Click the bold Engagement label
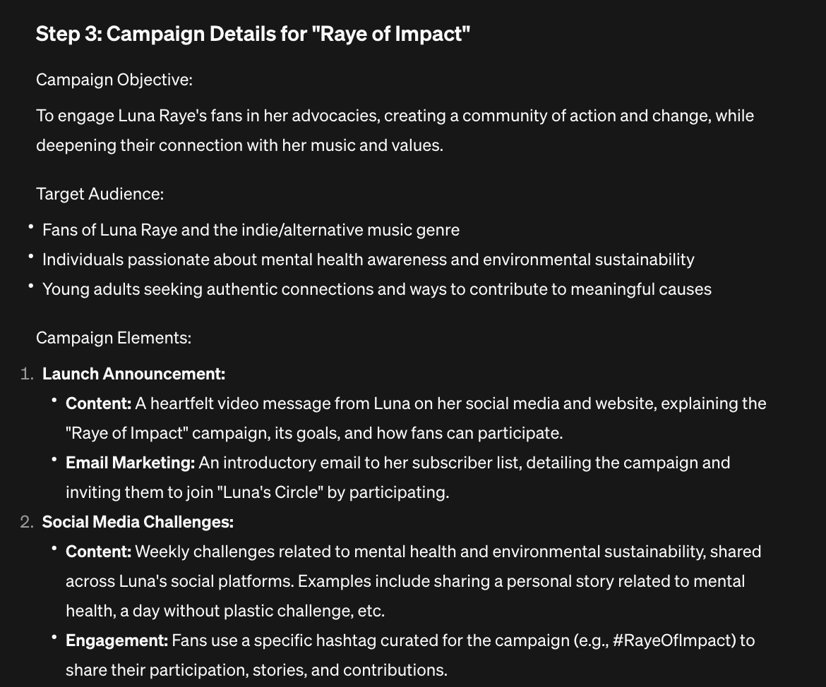Screen dimensions: 826x687 (117, 640)
